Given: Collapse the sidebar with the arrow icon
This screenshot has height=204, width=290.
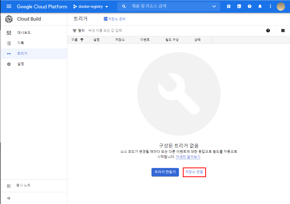Looking at the screenshot, I should (x=9, y=198).
